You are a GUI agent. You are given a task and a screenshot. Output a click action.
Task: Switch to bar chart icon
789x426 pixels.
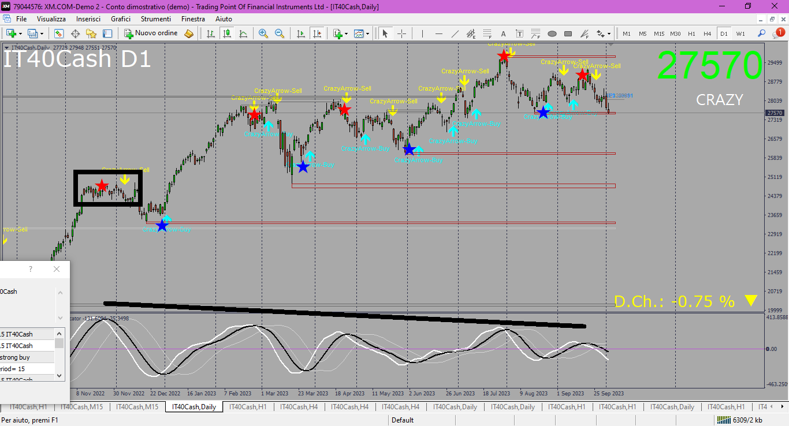[x=210, y=33]
